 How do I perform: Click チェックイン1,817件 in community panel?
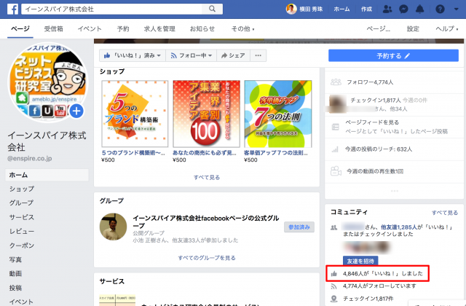click(368, 299)
